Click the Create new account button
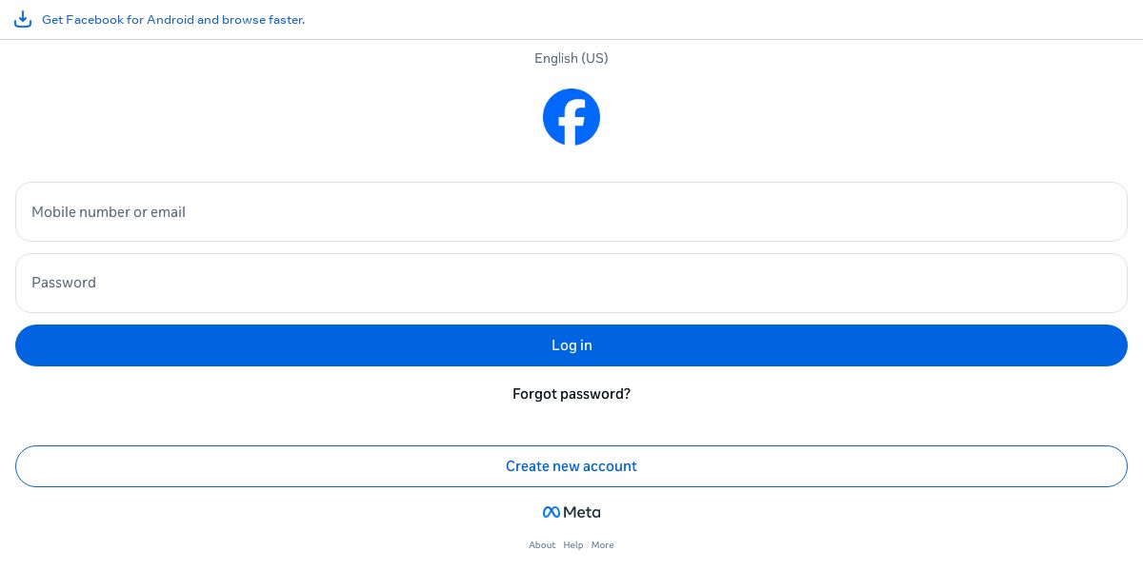The image size is (1143, 571). 571,466
